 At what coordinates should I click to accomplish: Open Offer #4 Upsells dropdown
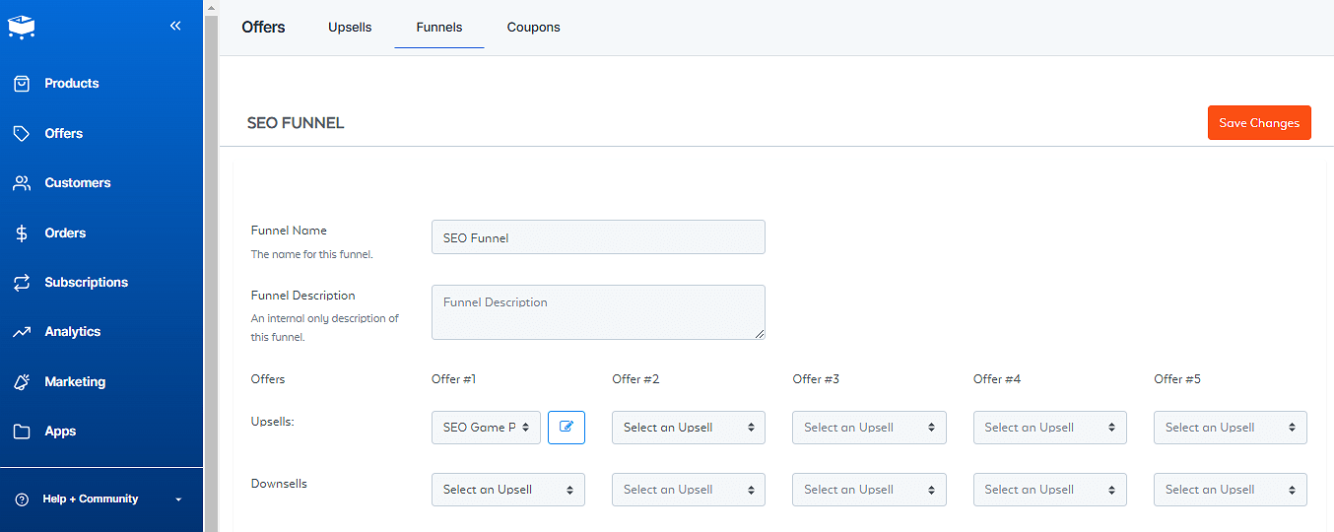click(x=1050, y=428)
